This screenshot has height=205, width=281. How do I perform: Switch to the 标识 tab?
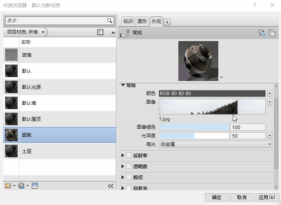click(128, 22)
